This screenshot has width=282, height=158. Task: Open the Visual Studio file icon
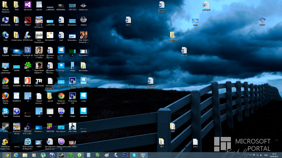(x=28, y=5)
